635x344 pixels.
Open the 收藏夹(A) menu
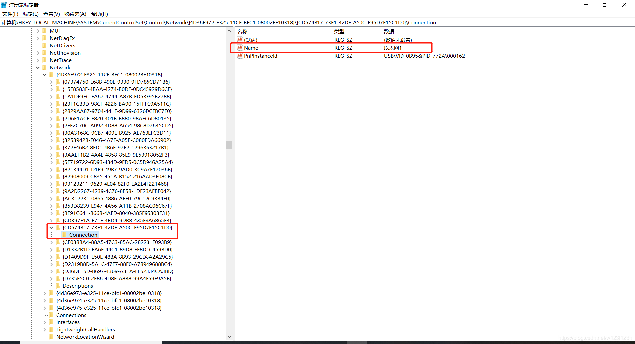click(75, 14)
